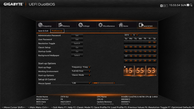
Task: Set the User Password
Action: [x=77, y=39]
